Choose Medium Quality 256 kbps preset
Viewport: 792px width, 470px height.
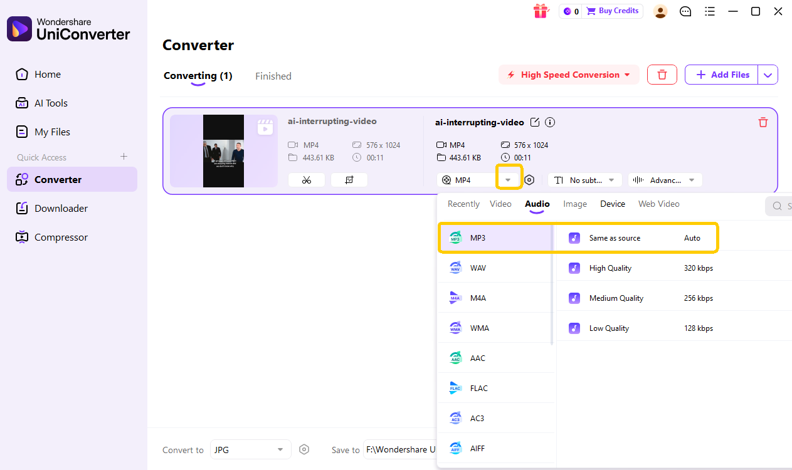click(x=674, y=298)
